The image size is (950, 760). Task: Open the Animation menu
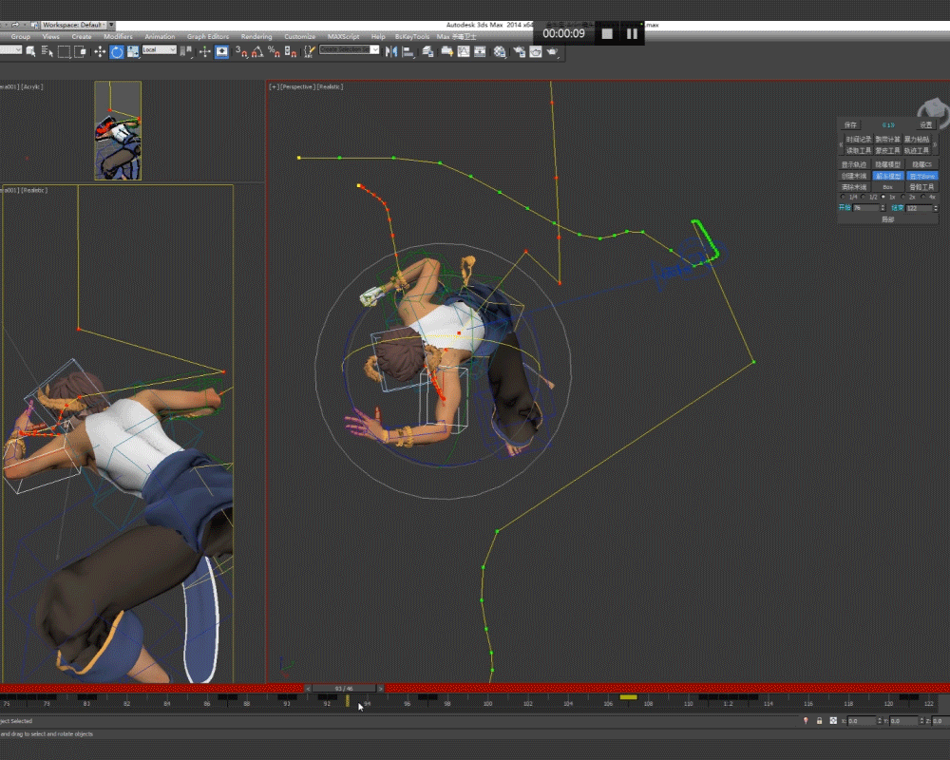[160, 36]
